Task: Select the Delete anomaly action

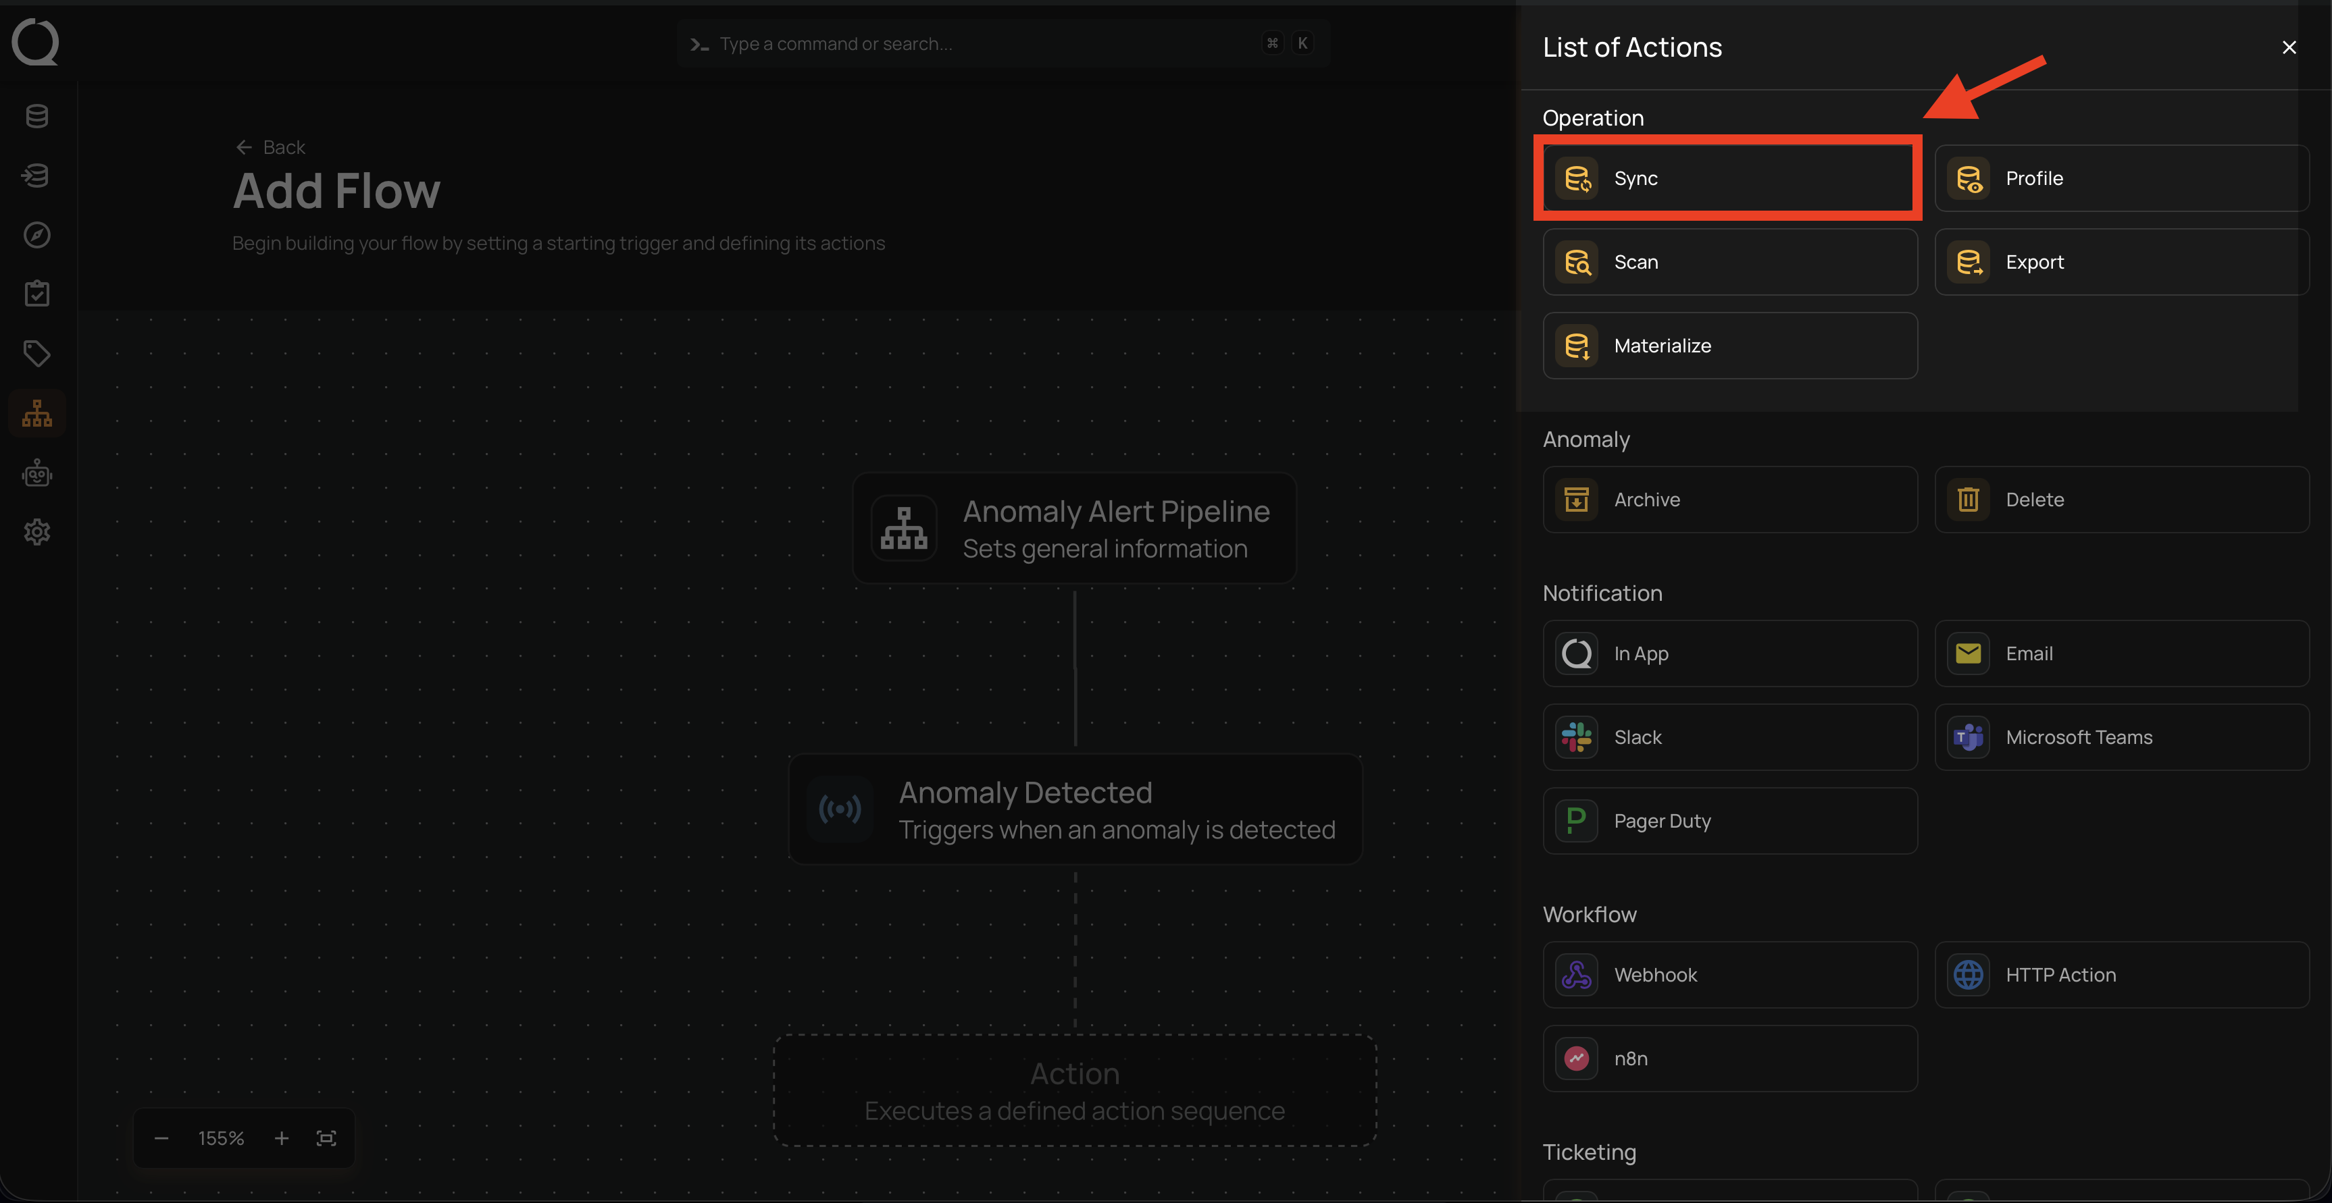Action: coord(2120,500)
